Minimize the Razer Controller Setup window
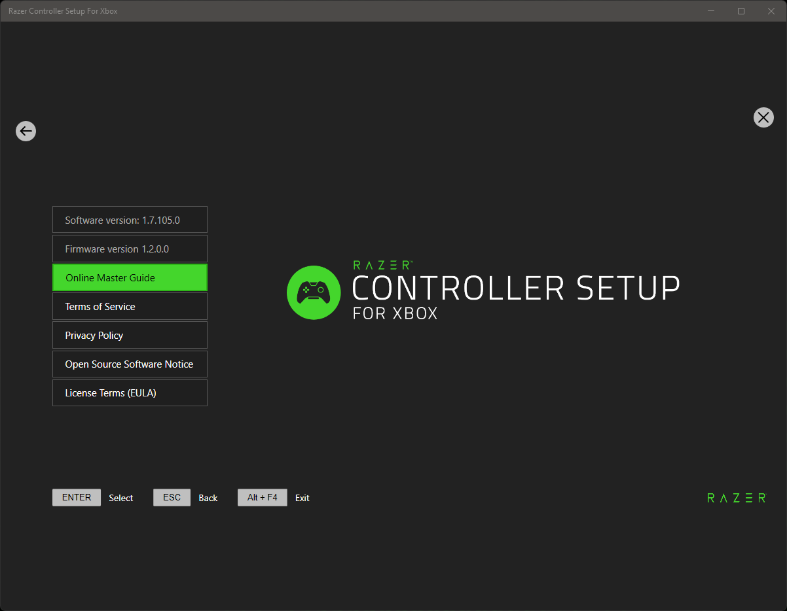 (712, 11)
